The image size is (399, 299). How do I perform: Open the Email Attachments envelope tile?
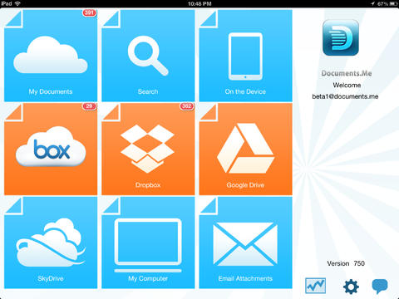click(245, 243)
